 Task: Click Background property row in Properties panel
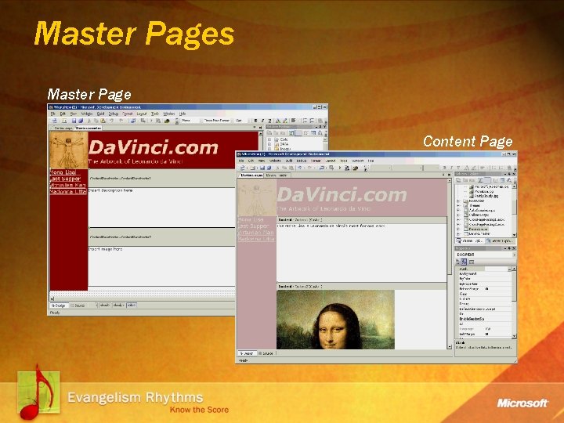coord(483,273)
